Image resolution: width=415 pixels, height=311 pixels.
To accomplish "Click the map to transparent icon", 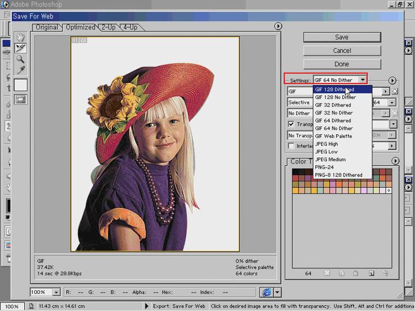I will click(327, 273).
